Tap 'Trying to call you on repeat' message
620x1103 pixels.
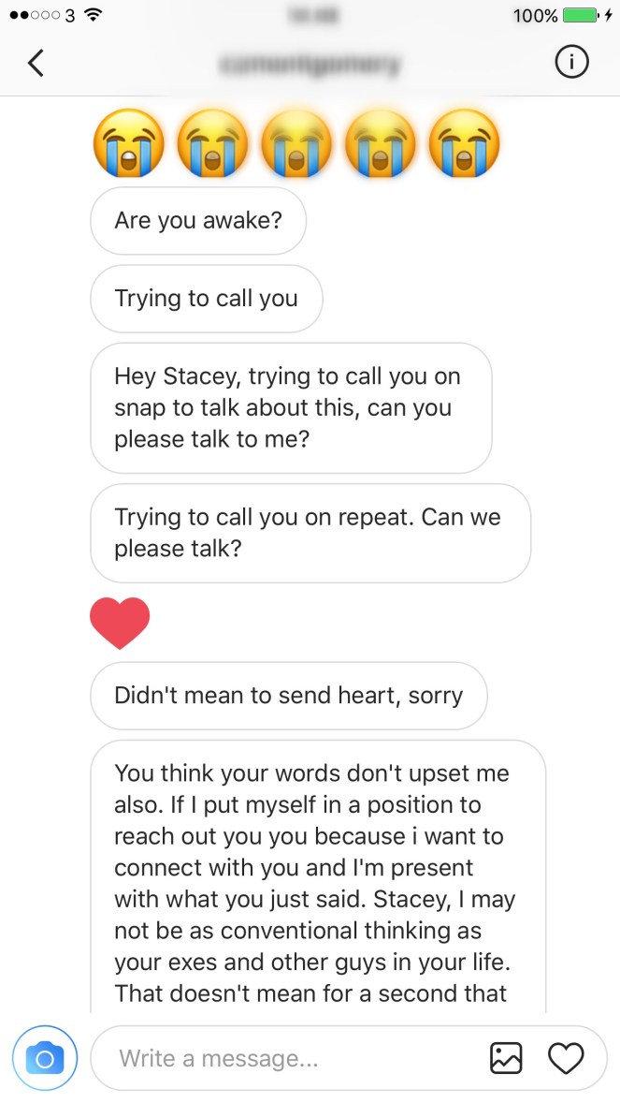(x=310, y=533)
